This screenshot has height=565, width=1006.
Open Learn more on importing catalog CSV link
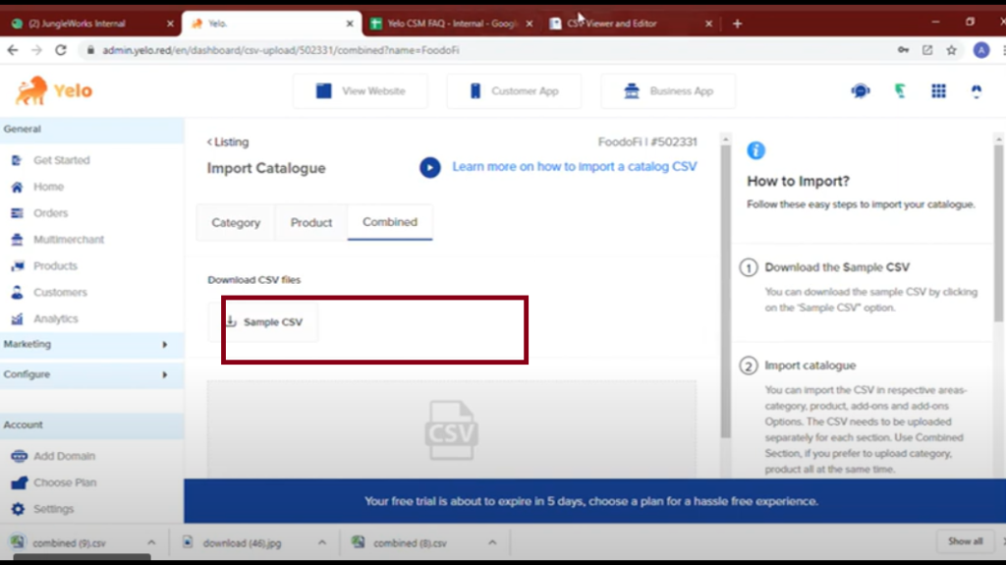tap(574, 167)
